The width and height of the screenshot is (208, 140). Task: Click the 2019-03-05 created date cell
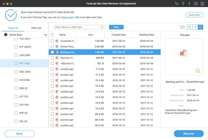coord(119,64)
